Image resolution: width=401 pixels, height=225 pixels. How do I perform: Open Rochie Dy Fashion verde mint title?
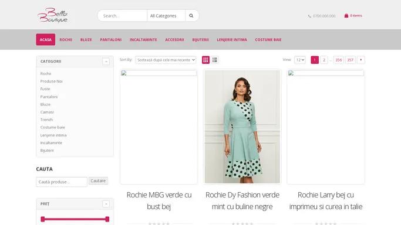pos(242,200)
